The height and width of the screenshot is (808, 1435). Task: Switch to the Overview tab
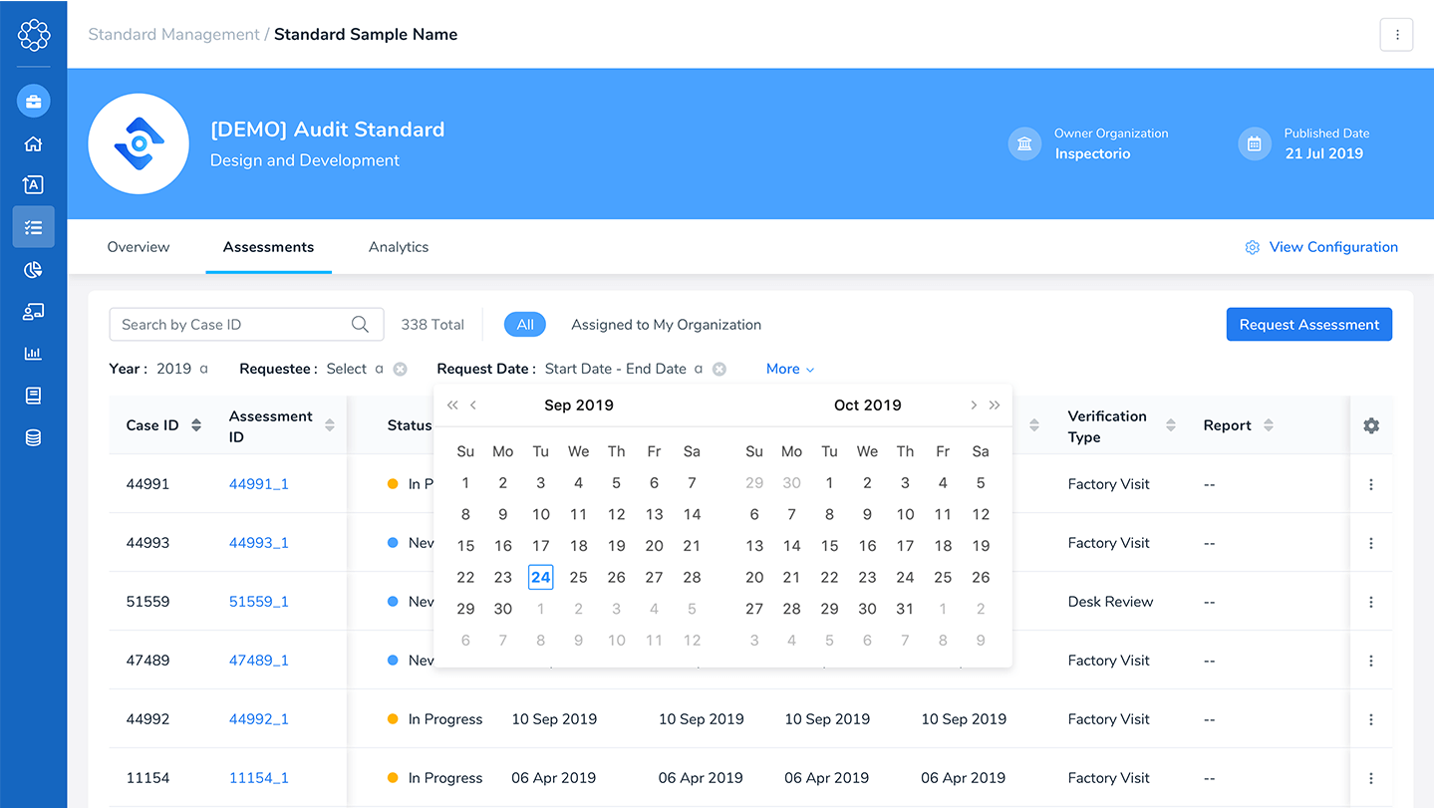pos(139,247)
